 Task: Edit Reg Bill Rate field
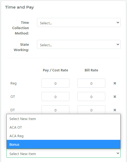point(91,83)
